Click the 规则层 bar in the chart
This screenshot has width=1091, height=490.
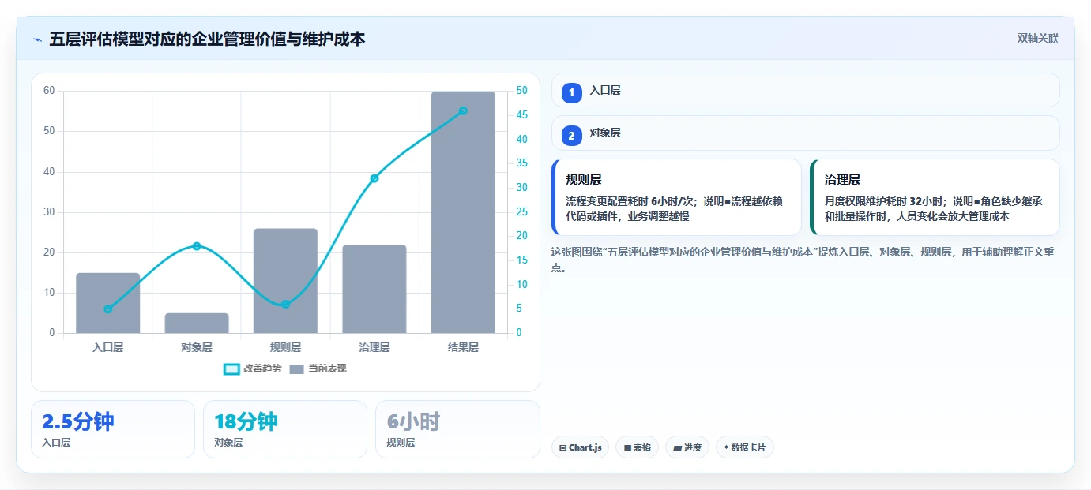(x=285, y=281)
